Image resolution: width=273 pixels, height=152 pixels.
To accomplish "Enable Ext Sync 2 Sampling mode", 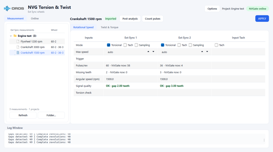I will tap(190, 45).
